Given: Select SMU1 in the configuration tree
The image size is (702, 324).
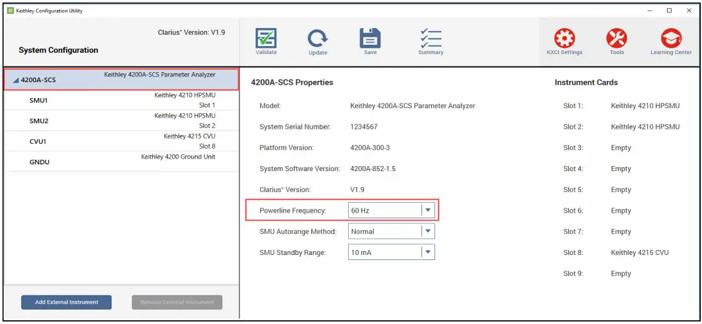Looking at the screenshot, I should (x=122, y=100).
